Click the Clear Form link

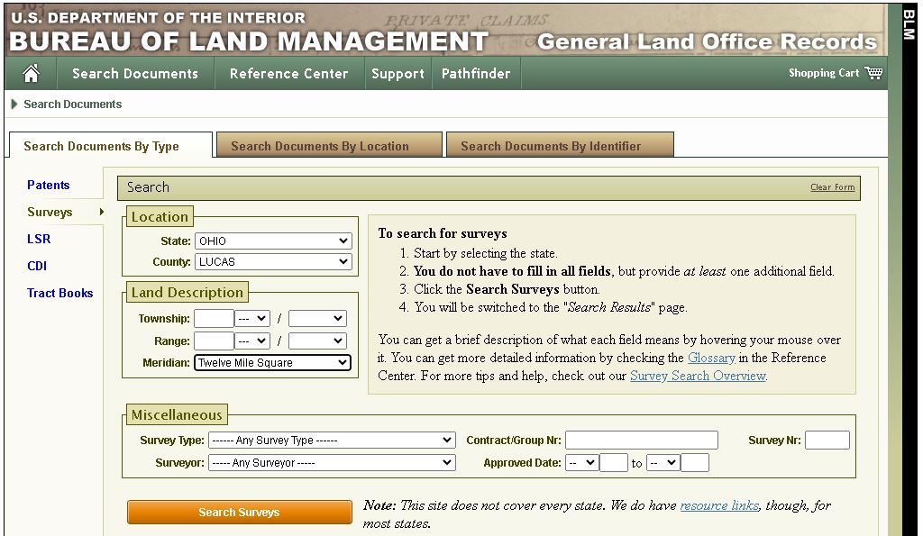(x=832, y=187)
